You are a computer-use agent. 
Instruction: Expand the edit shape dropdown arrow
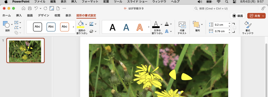[20, 28]
